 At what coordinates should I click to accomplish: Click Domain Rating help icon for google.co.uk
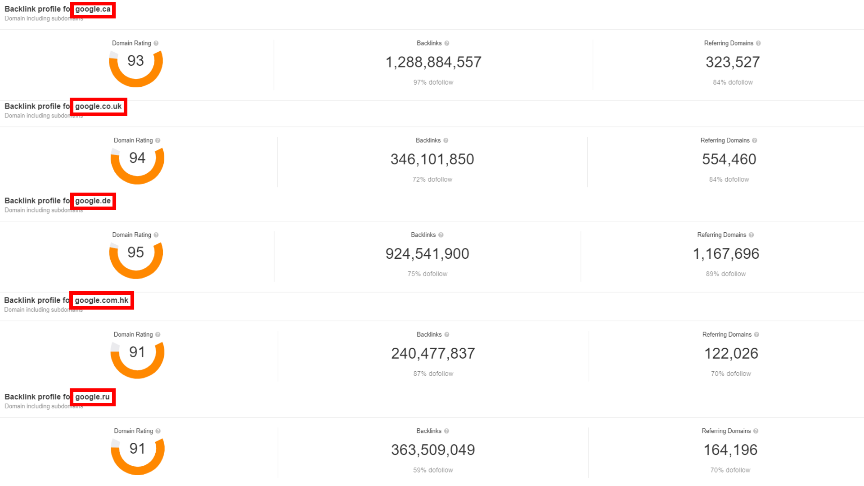[x=158, y=140]
